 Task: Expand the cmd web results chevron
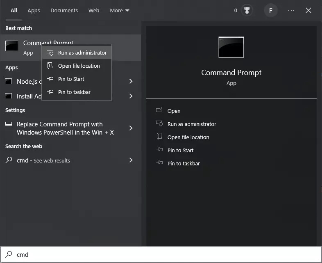pos(131,160)
